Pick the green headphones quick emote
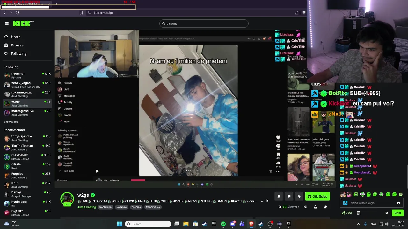408x229 pixels. [x=362, y=194]
